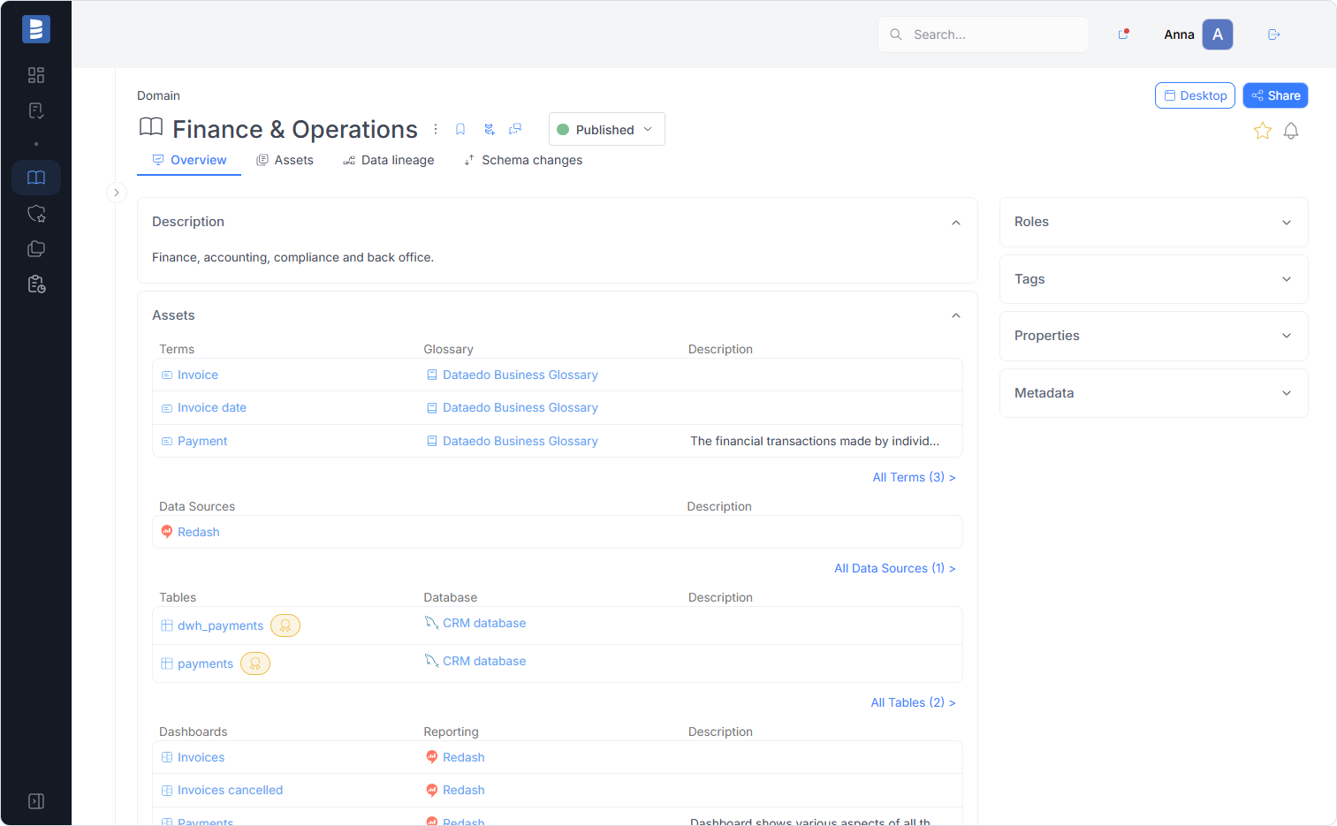Click the Share button

pos(1275,95)
